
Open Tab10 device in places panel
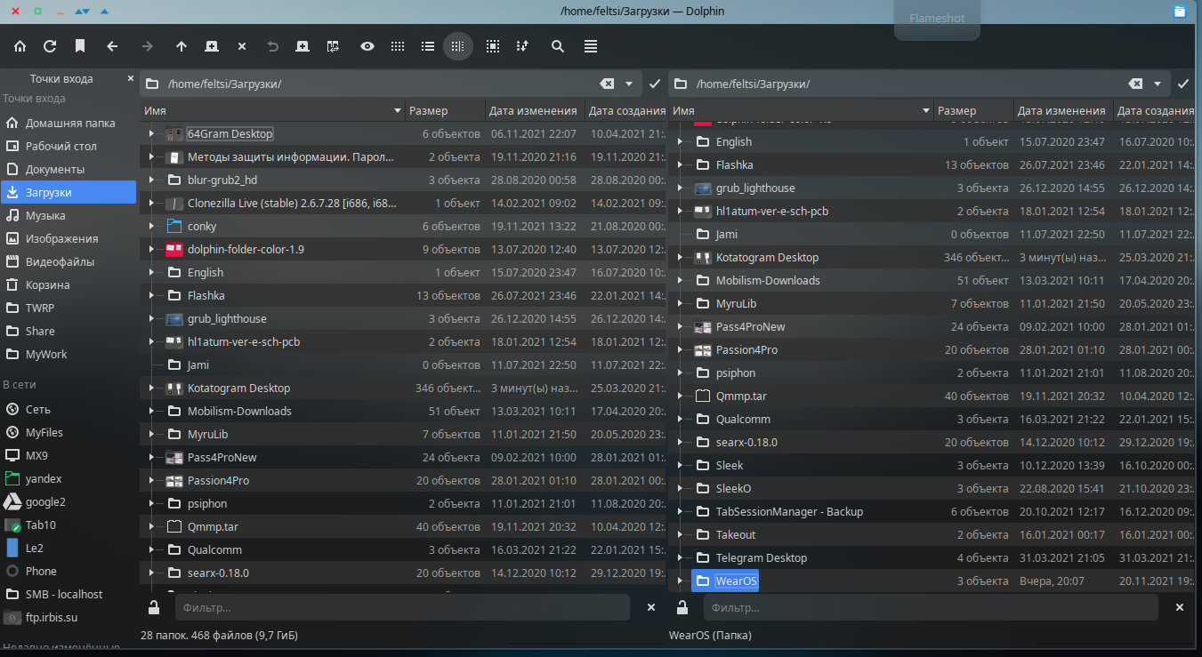click(x=69, y=525)
